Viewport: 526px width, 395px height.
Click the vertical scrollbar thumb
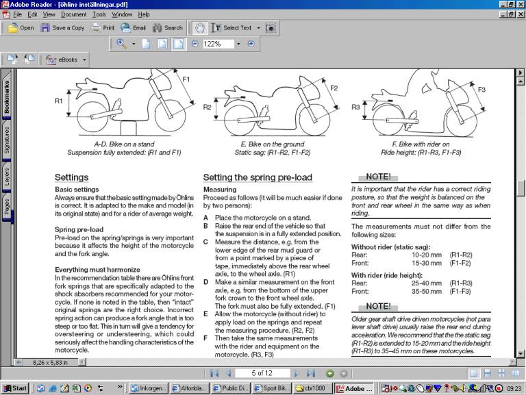point(521,188)
